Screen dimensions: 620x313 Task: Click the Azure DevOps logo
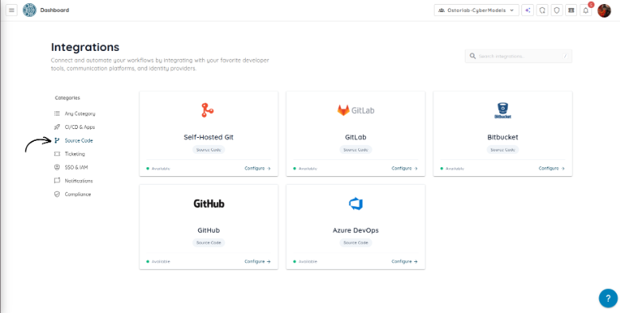coord(356,204)
